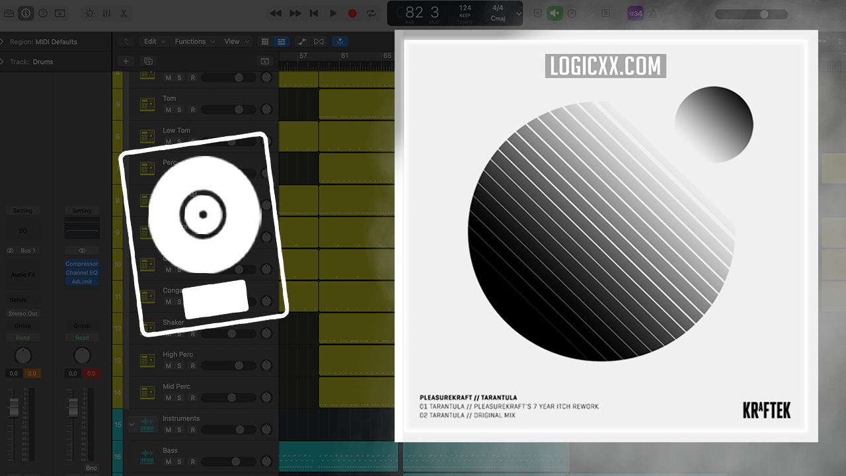Toggle the Cycle loop button
The width and height of the screenshot is (846, 476).
[x=371, y=13]
